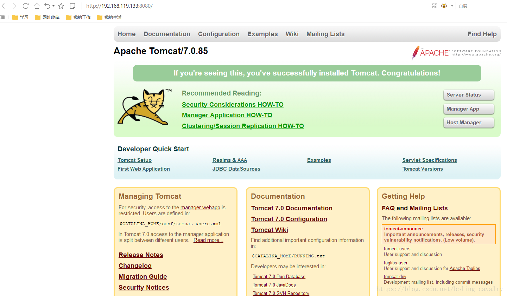
Task: Open the Changelog link
Action: pyautogui.click(x=135, y=266)
